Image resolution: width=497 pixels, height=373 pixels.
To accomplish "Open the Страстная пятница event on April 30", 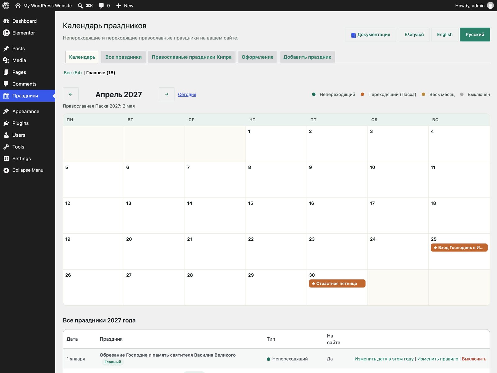I will (x=337, y=283).
